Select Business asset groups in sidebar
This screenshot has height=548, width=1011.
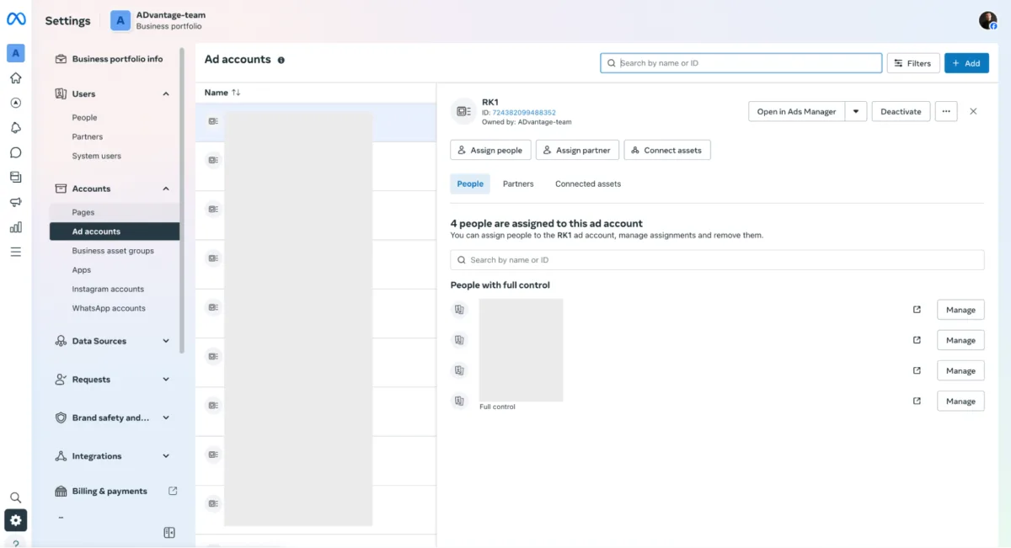[113, 251]
